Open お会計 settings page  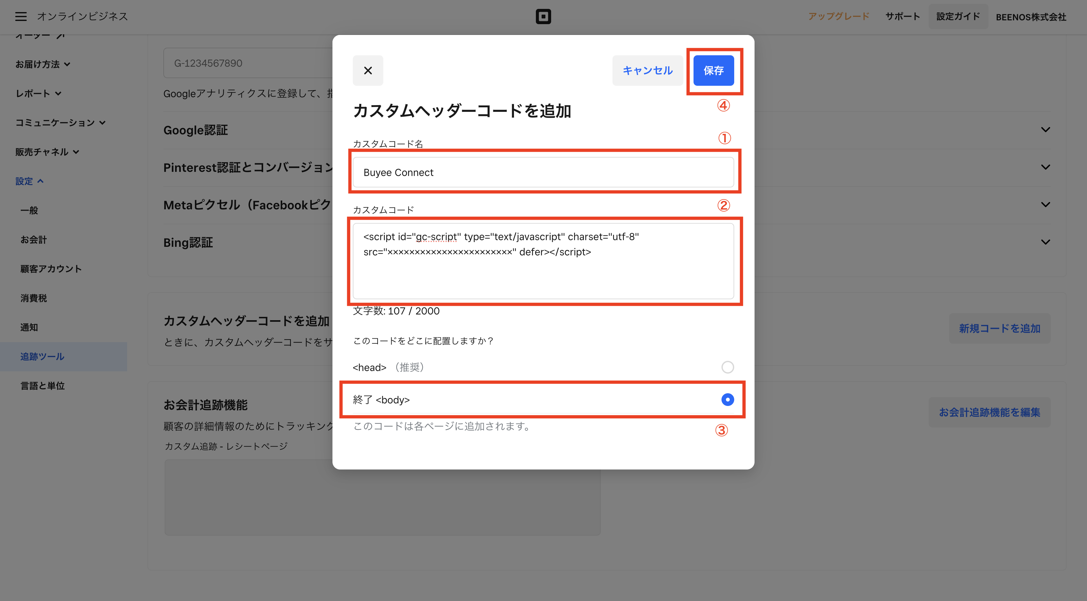click(33, 239)
